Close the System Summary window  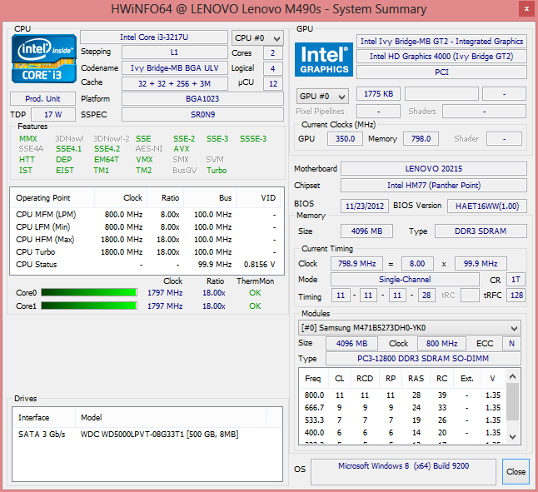[x=516, y=471]
